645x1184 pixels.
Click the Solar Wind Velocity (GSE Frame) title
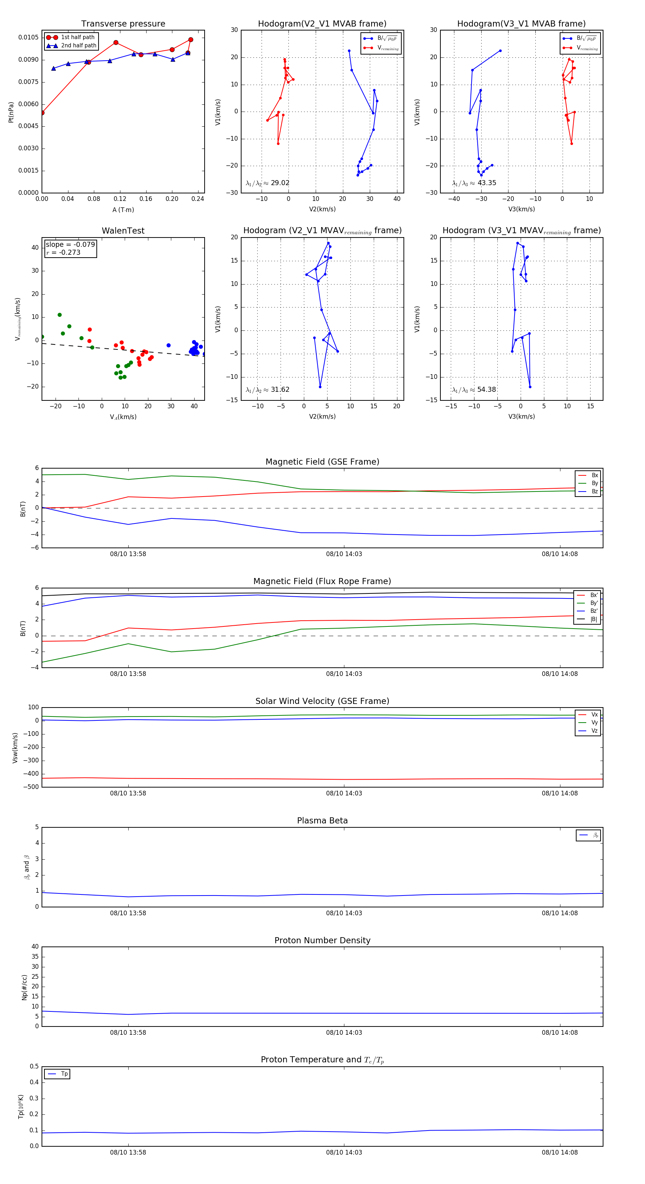point(322,701)
